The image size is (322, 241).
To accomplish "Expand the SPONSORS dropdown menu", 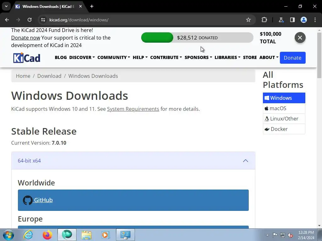I will click(x=198, y=57).
